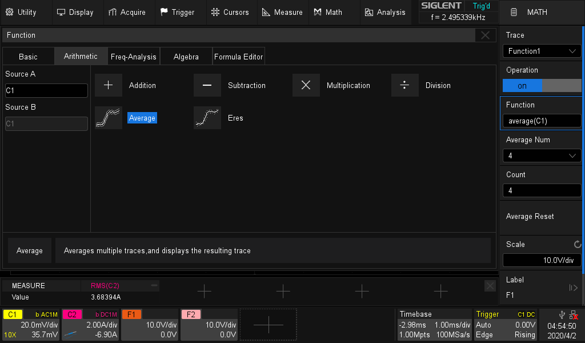Viewport: 585px width, 343px height.
Task: Click the Source A input field
Action: coord(46,90)
